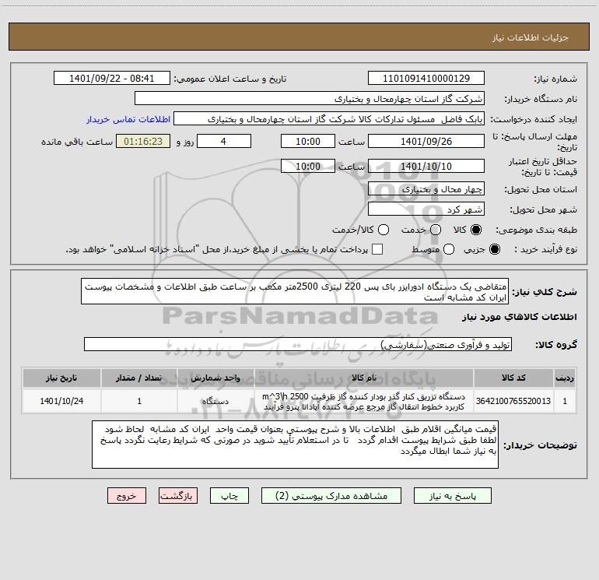Click the response deadline hour field, 10:00
The height and width of the screenshot is (580, 599).
tap(308, 141)
